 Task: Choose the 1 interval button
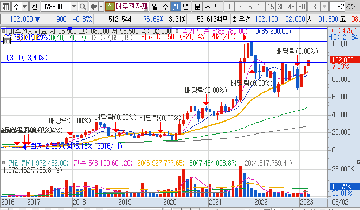coord(229,7)
